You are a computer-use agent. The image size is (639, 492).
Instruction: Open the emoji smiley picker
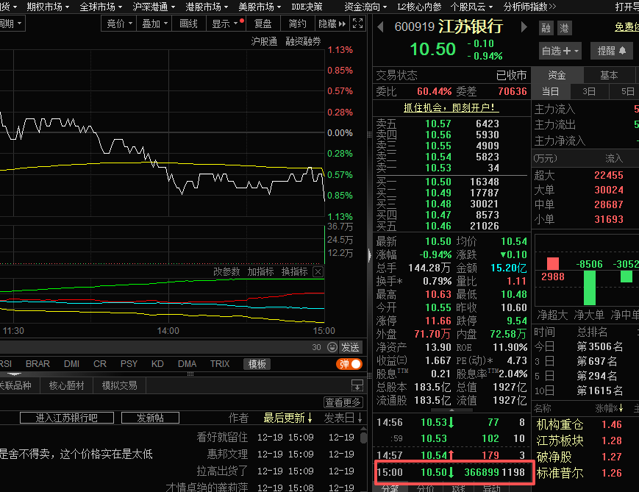pos(332,347)
